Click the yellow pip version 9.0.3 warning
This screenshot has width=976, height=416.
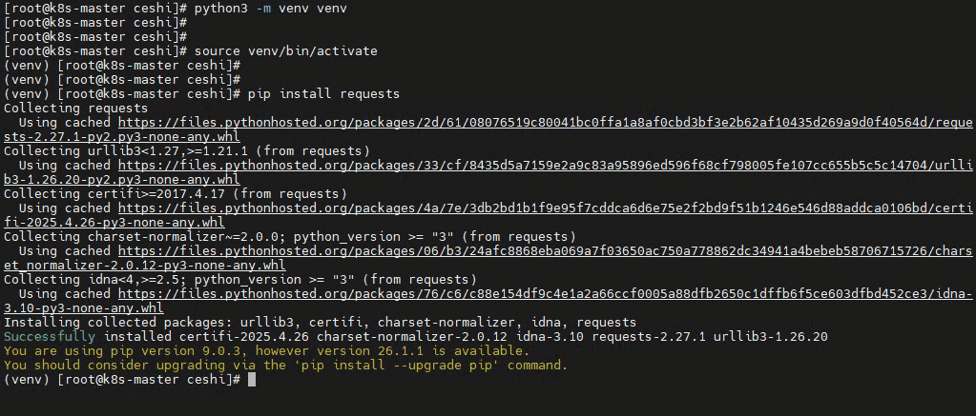coord(266,351)
